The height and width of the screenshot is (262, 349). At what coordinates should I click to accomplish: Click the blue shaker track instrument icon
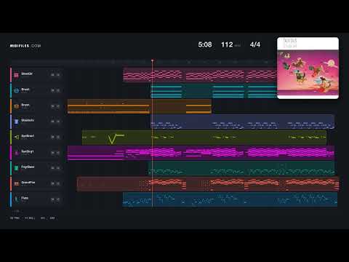[16, 122]
